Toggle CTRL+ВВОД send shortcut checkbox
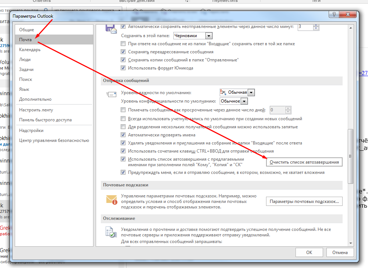This screenshot has width=368, height=268. point(123,151)
